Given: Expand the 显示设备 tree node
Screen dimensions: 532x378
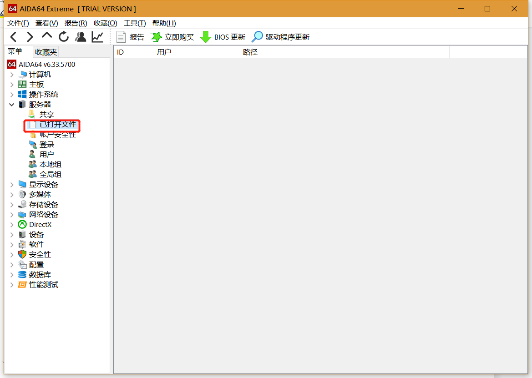Looking at the screenshot, I should (x=12, y=185).
